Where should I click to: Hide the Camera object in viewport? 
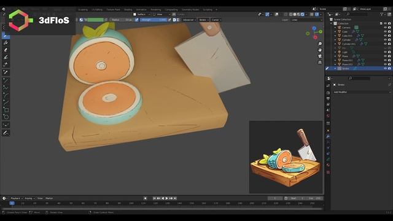click(385, 28)
